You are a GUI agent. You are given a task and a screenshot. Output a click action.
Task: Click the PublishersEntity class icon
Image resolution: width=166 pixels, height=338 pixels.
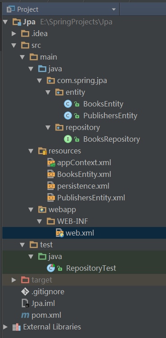pyautogui.click(x=68, y=116)
